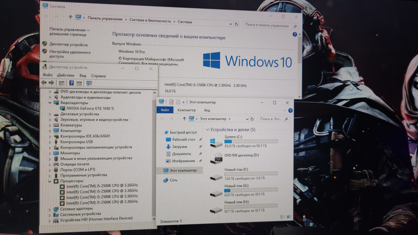Screen dimensions: 418x235
Task: Click the System (C:) drive usage bar
Action: [x=251, y=141]
